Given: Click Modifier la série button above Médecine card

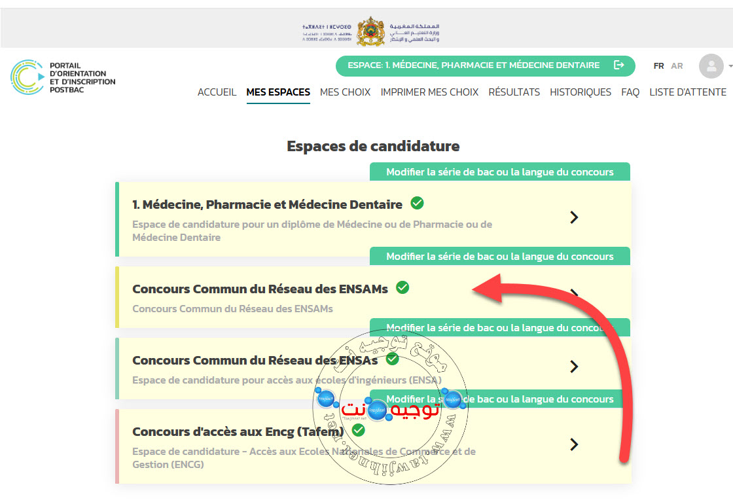Looking at the screenshot, I should [500, 172].
